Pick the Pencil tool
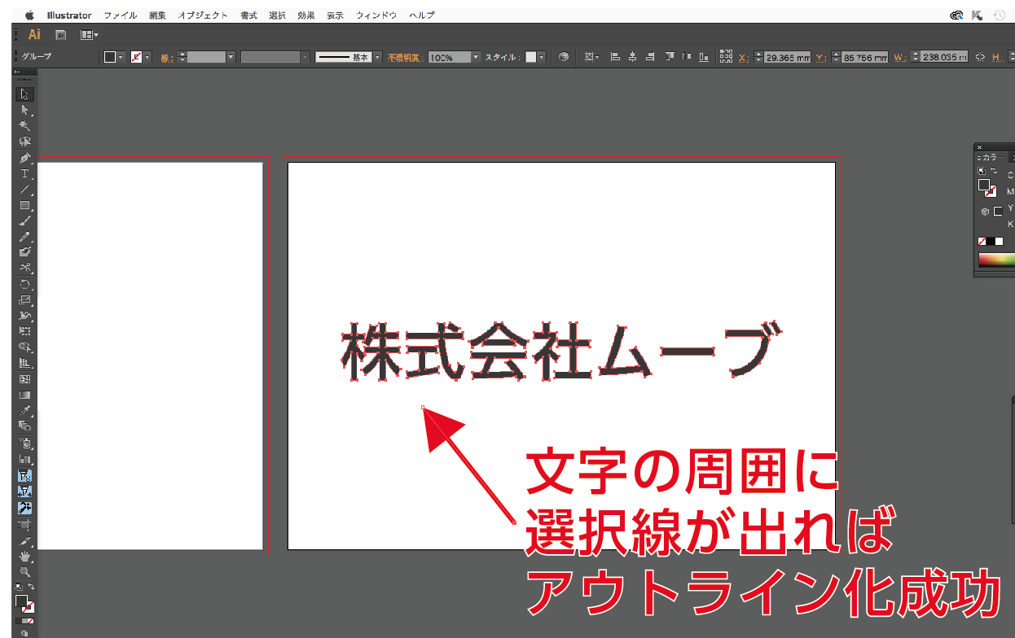Screen dimensions: 1015x638 click(24, 237)
